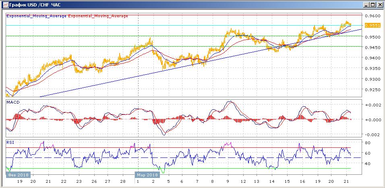Viewport: 385px width, 188px height.
Task: Select the Фев 2018 month marker
Action: pyautogui.click(x=18, y=175)
